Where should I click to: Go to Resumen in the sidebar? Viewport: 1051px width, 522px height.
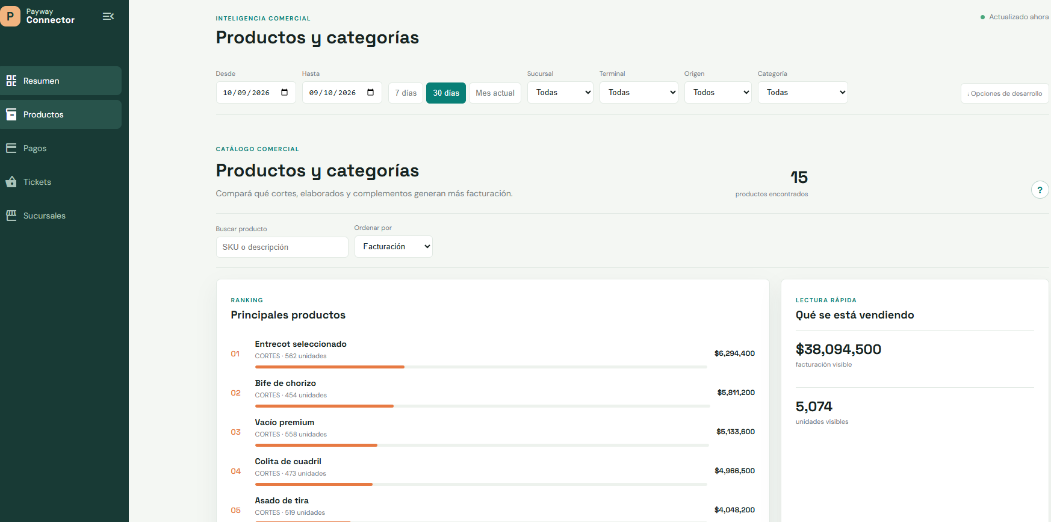pos(61,81)
